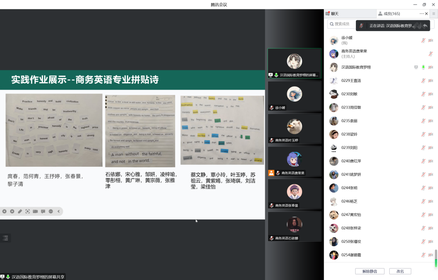
Task: Go to the previous slide with back arrow
Action: (x=4, y=211)
